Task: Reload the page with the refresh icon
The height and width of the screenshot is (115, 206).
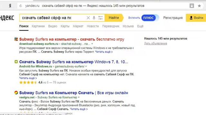Action: point(21,6)
